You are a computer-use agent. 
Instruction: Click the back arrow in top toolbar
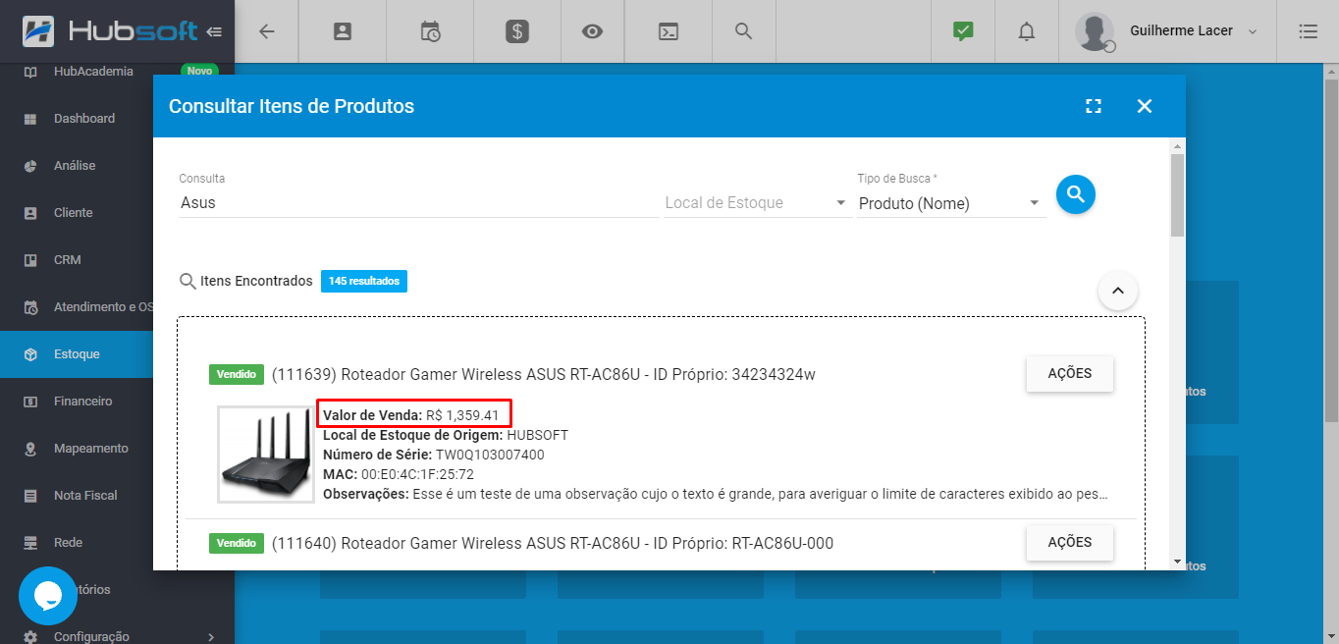pos(266,31)
